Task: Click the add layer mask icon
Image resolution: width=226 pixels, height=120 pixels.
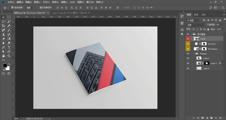Action: click(203, 118)
